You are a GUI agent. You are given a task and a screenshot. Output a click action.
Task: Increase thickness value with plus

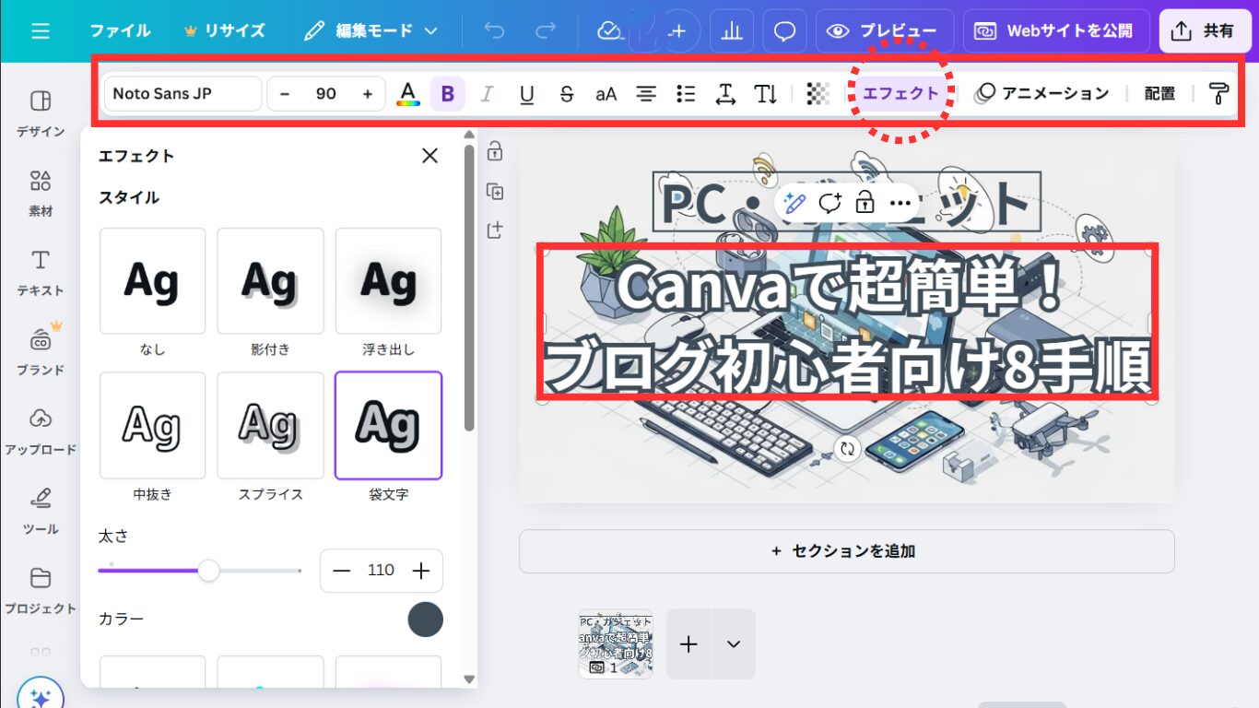point(421,571)
